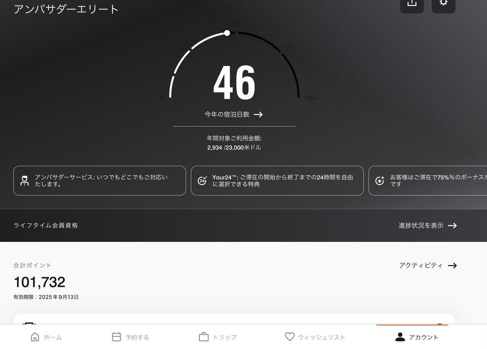Tap the share icon at top right
Viewport: 487px width, 349px height.
pyautogui.click(x=412, y=4)
